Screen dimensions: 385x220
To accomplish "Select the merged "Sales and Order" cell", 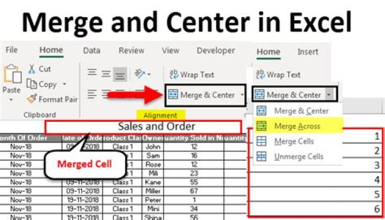I will pyautogui.click(x=143, y=127).
